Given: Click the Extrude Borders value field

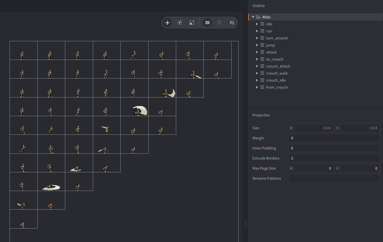Looking at the screenshot, I should pyautogui.click(x=334, y=158).
